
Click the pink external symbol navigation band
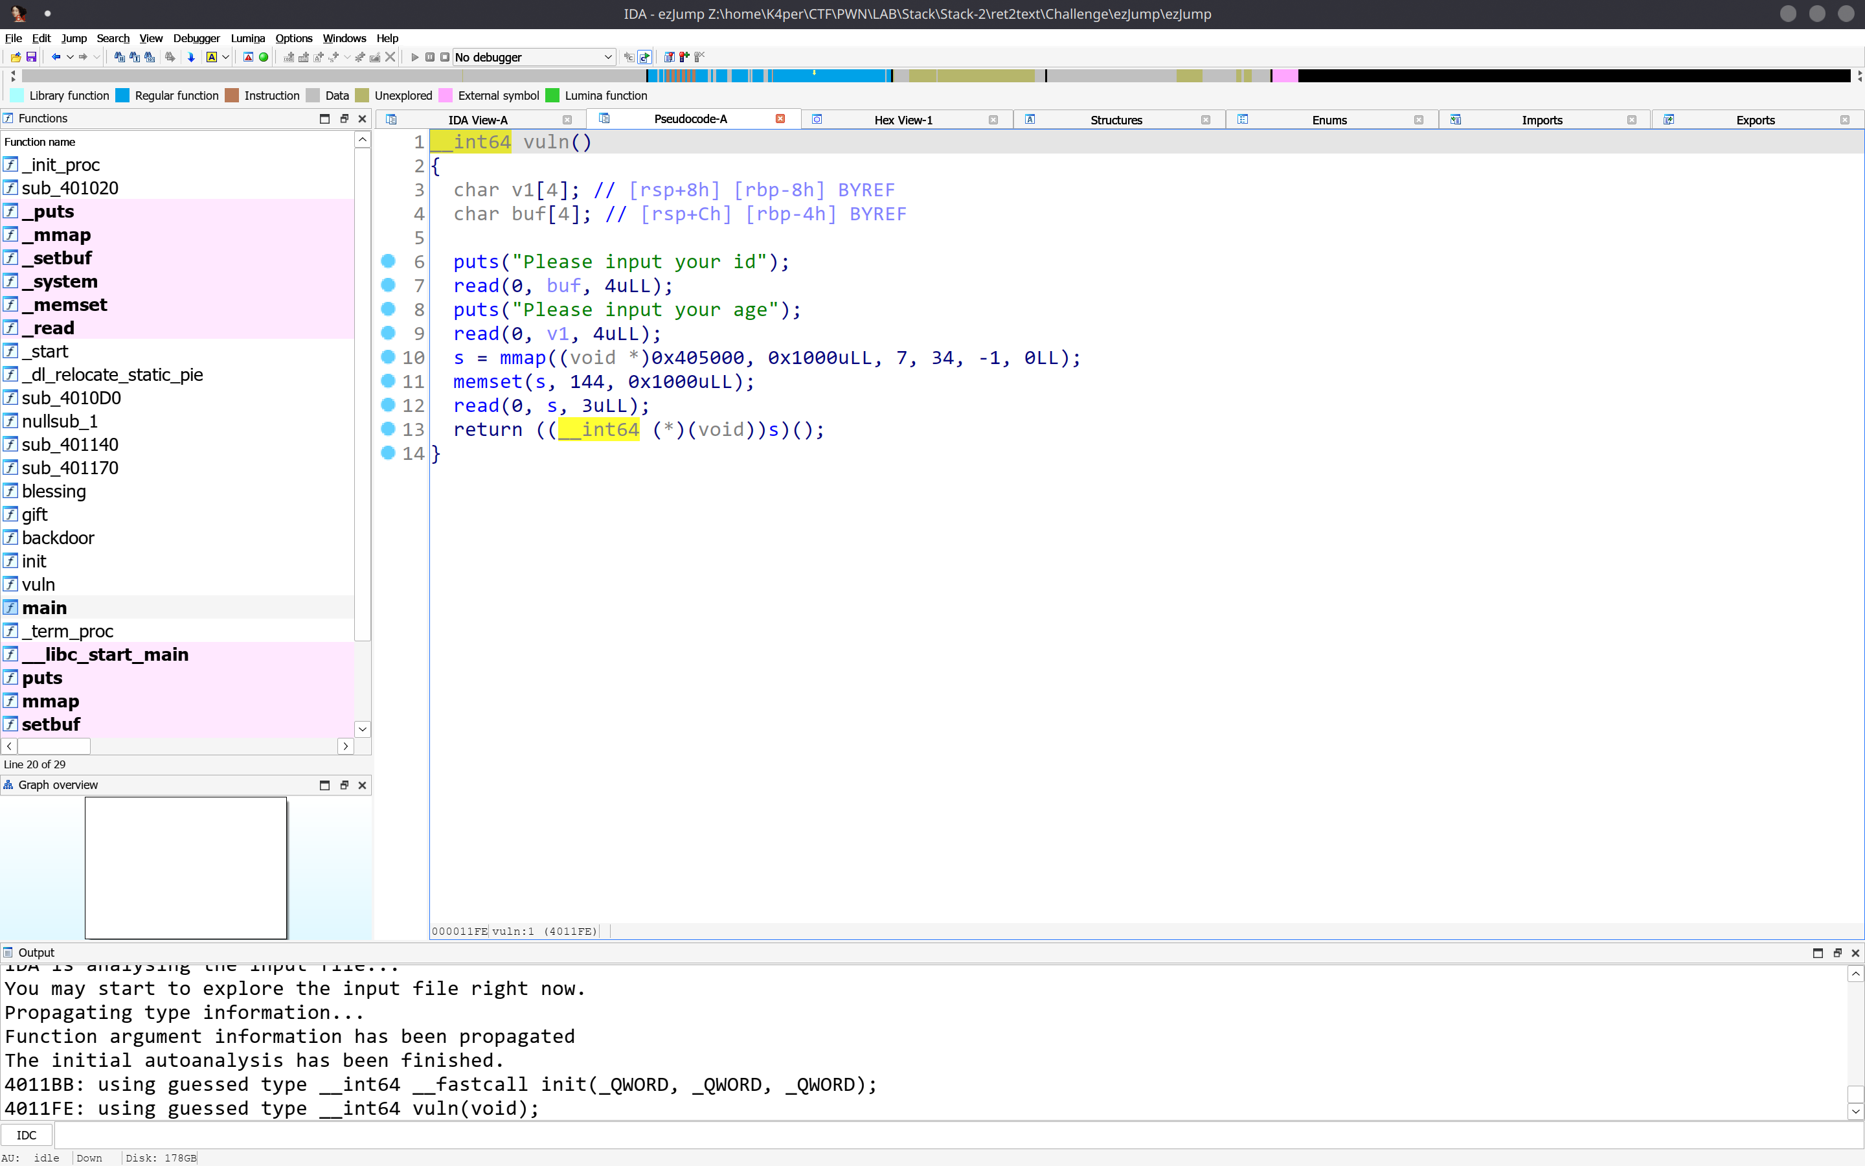(x=1284, y=76)
